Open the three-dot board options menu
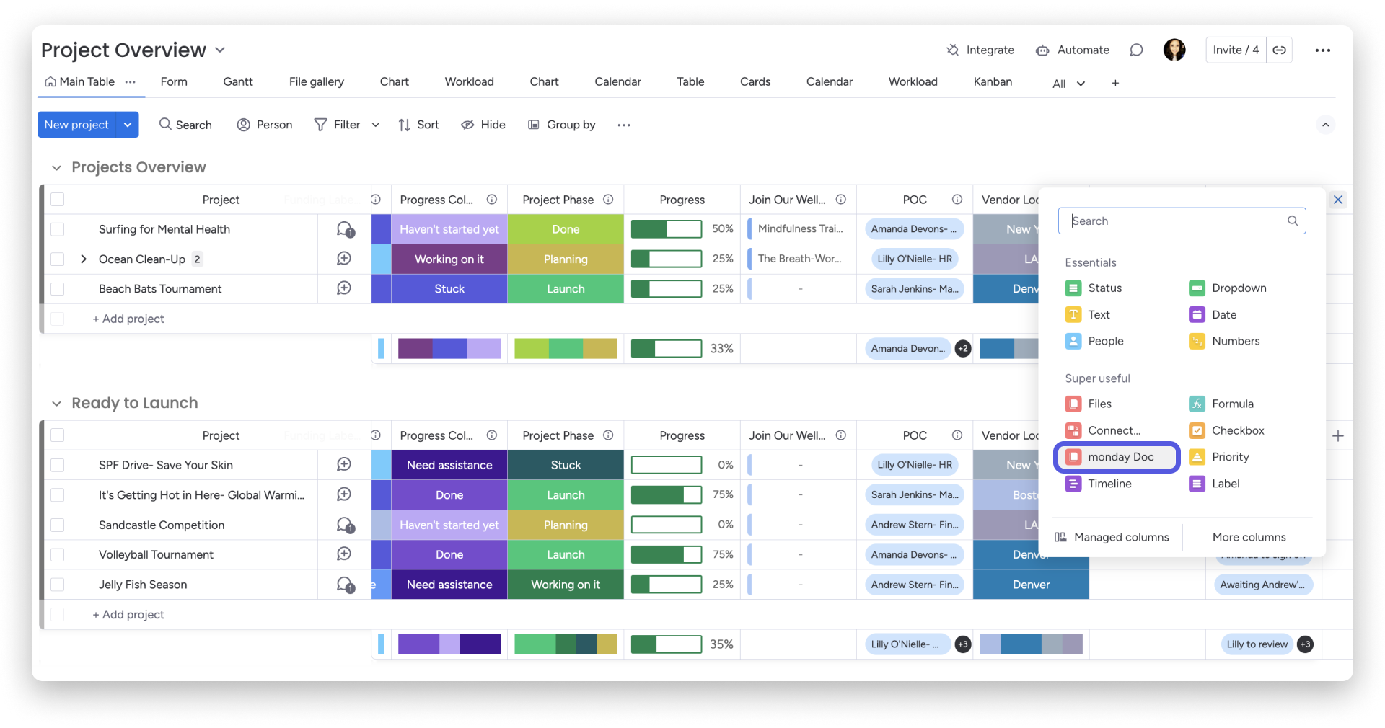1385x728 pixels. (x=1322, y=50)
